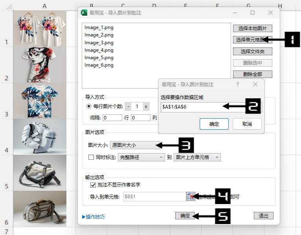Select Image_3.png in the file list

click(x=99, y=43)
